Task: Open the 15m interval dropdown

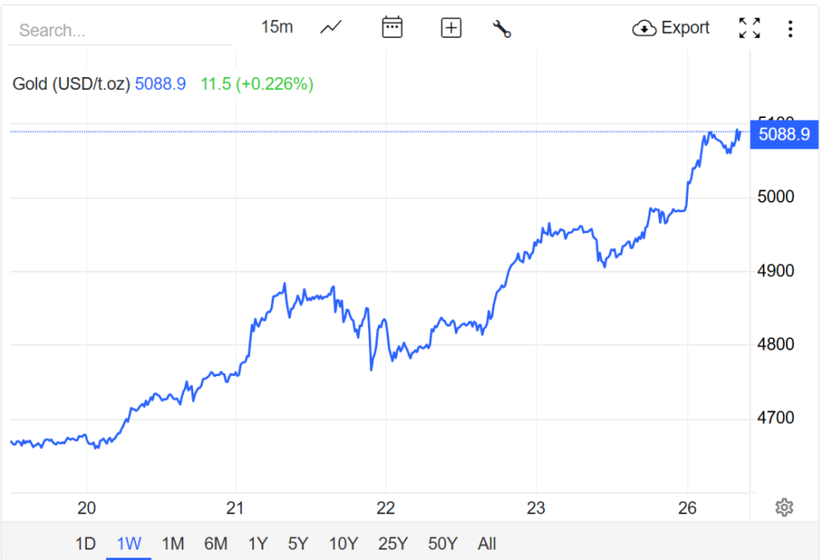Action: [x=276, y=27]
